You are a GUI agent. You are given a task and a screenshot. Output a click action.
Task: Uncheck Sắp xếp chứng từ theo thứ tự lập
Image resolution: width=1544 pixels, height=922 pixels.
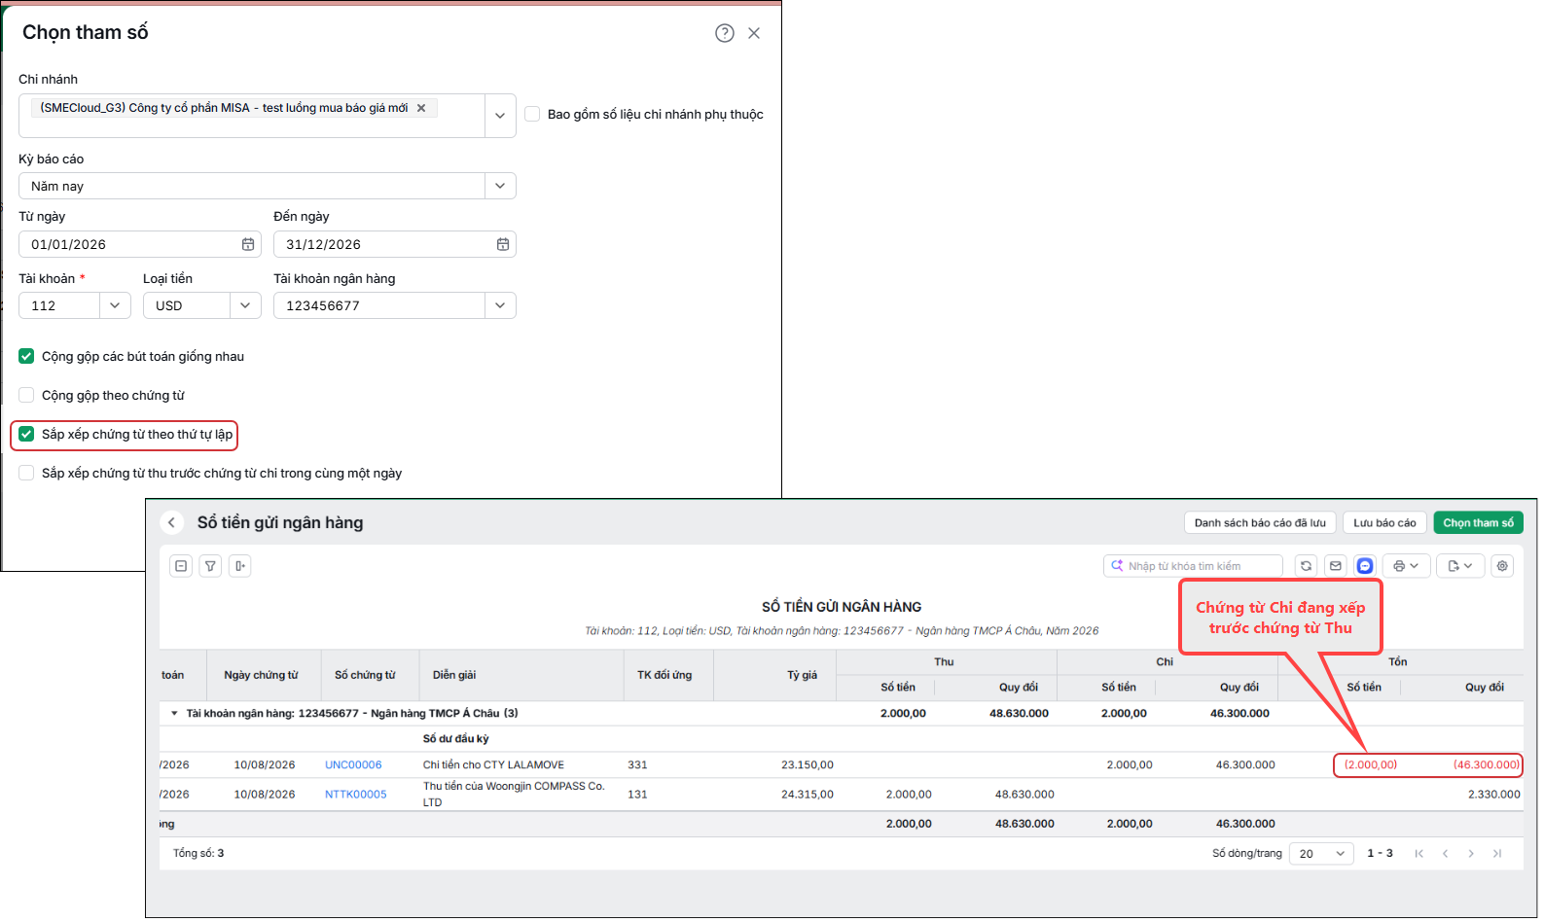pos(26,434)
